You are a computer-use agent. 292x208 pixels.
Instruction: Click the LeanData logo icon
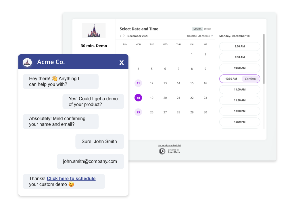[x=162, y=151]
